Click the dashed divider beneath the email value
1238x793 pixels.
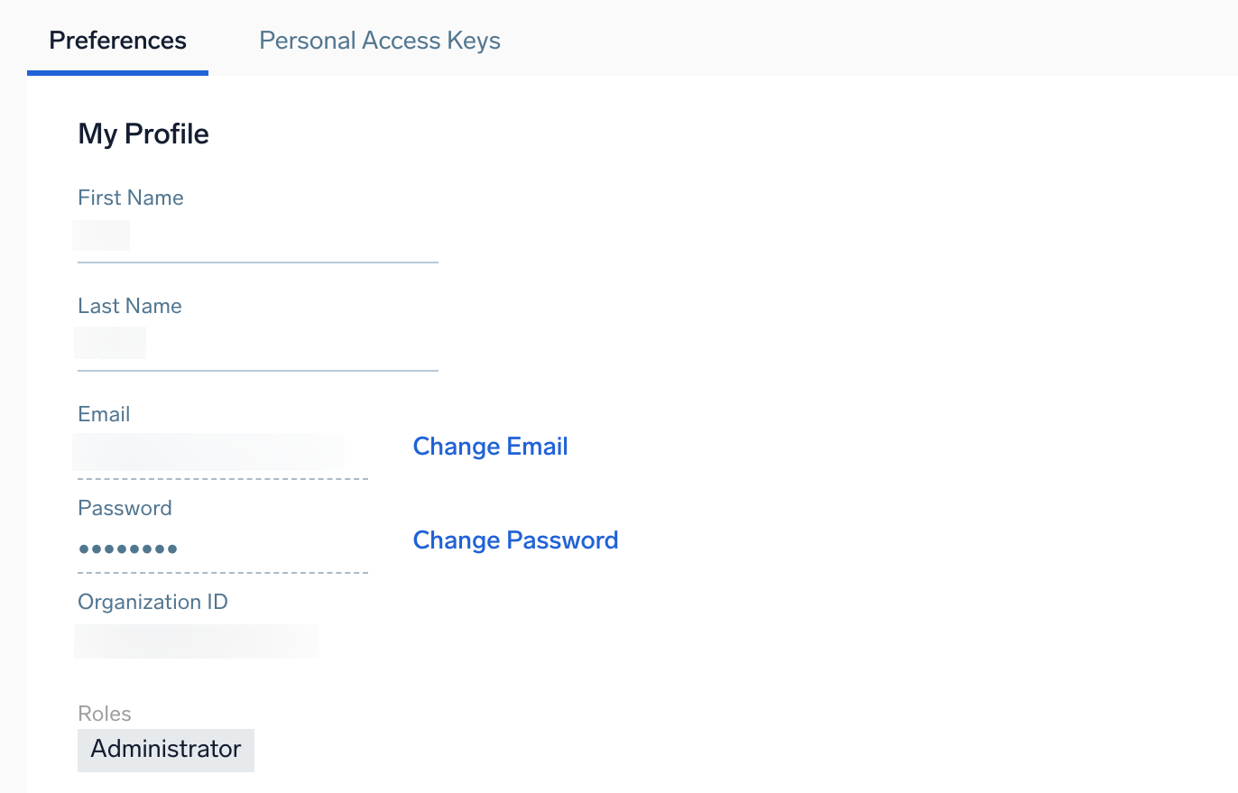click(x=223, y=478)
